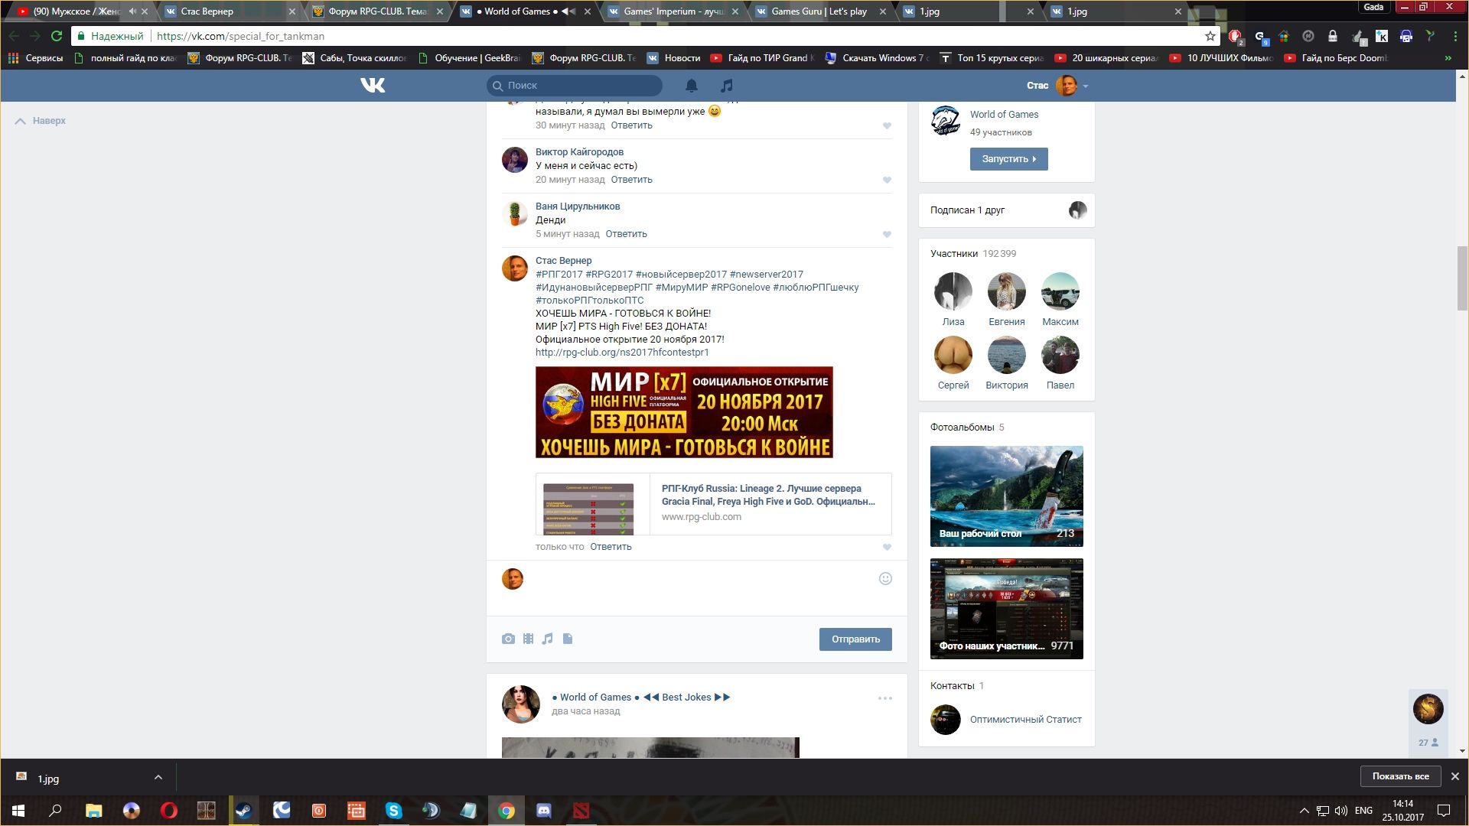Open РПГ-Клуб Russia Lineage 2 link preview title
Image resolution: width=1469 pixels, height=826 pixels.
tap(768, 495)
